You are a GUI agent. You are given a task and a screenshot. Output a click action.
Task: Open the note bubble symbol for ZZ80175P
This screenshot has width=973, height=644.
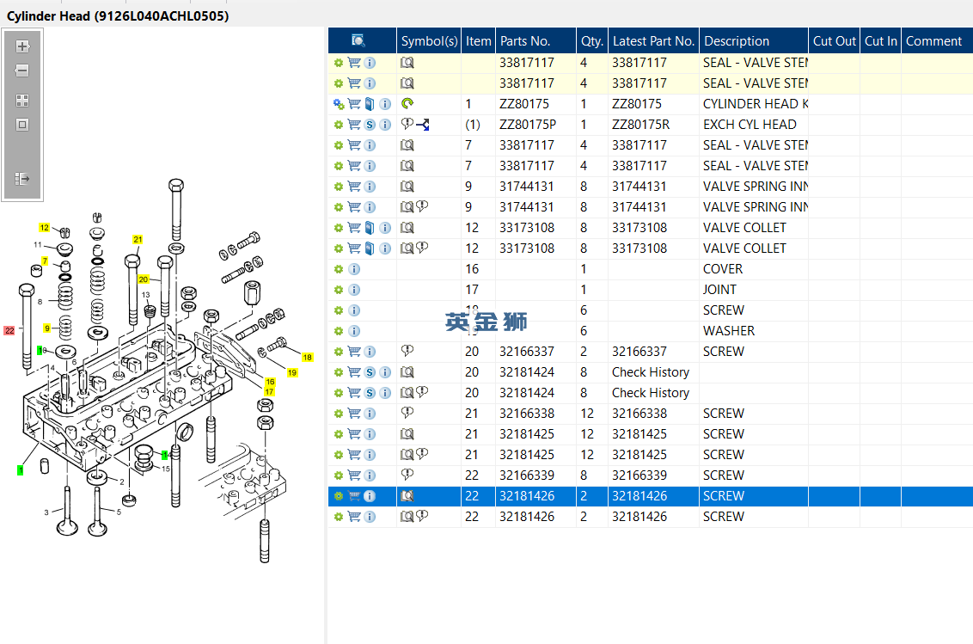[407, 124]
